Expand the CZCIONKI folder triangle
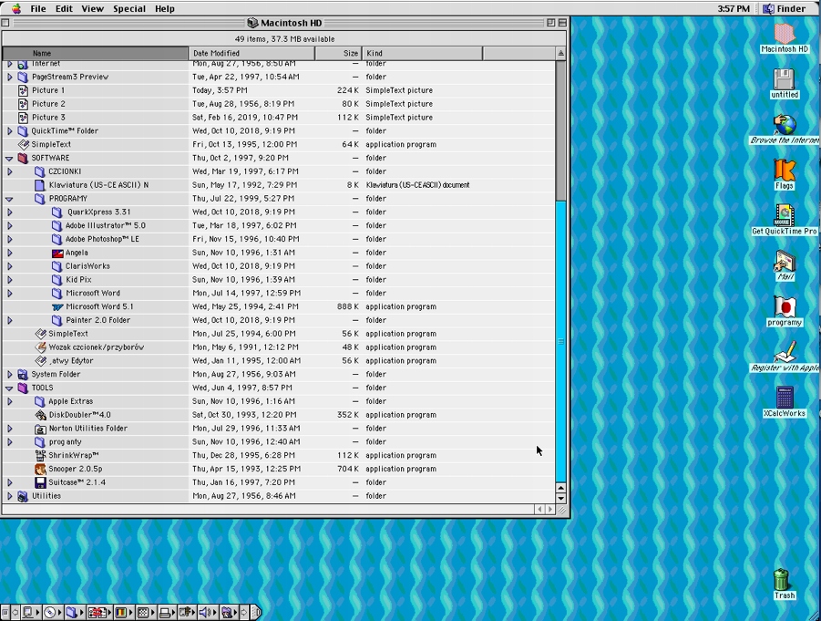 click(9, 171)
